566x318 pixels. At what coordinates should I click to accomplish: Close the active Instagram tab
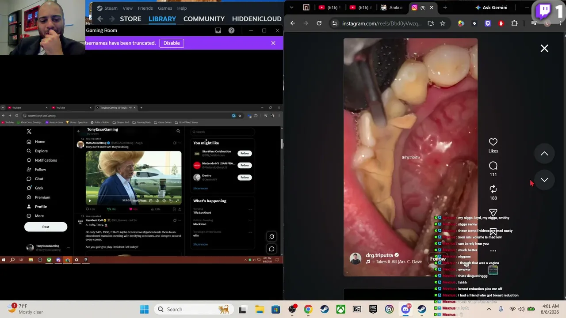[432, 8]
